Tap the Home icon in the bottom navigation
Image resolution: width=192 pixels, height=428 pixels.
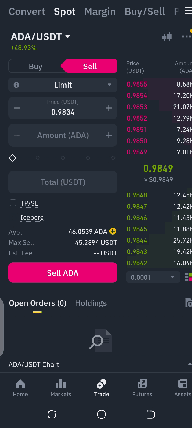20,384
